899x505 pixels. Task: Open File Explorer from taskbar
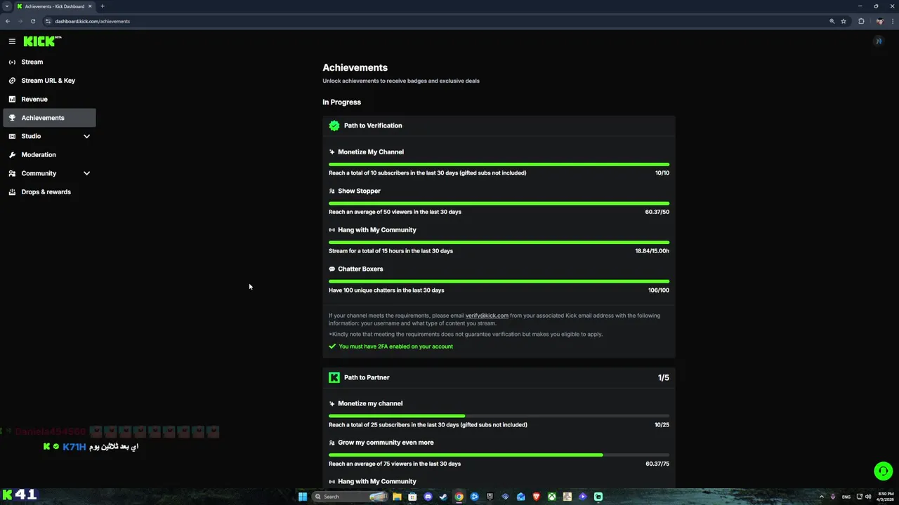(397, 497)
